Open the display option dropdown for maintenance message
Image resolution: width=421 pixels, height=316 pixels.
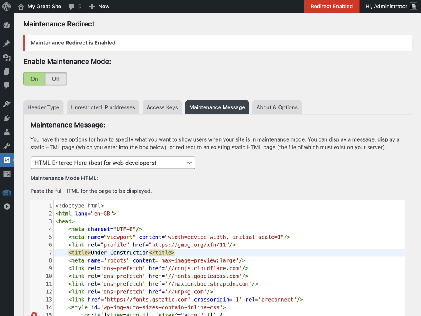pyautogui.click(x=113, y=163)
